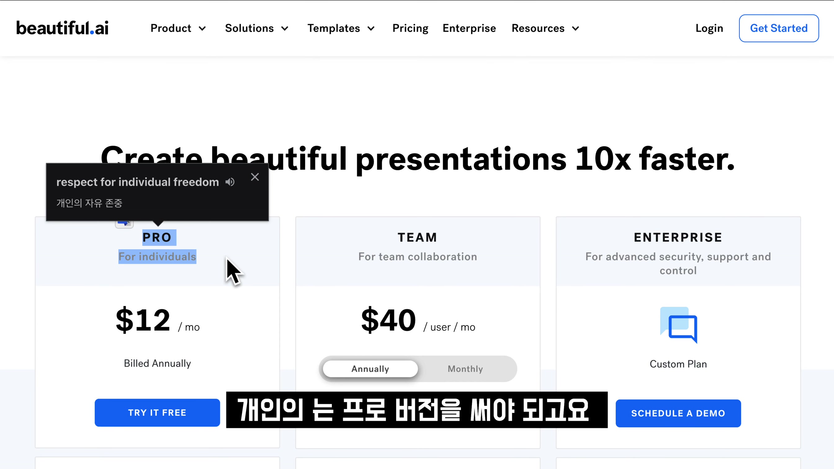Screen dimensions: 834x469
Task: Click 'For team collaboration' text
Action: pos(417,256)
